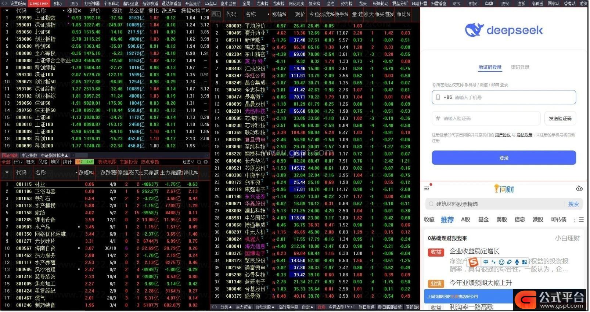Click the phone number input field

507,98
